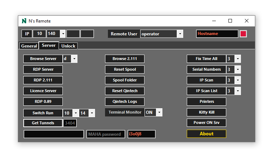
Task: Open the second IP octet dropdown showing 140
Action: (x=63, y=34)
